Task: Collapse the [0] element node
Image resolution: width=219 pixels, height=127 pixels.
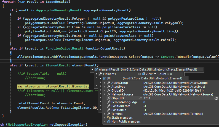Action: [101, 78]
